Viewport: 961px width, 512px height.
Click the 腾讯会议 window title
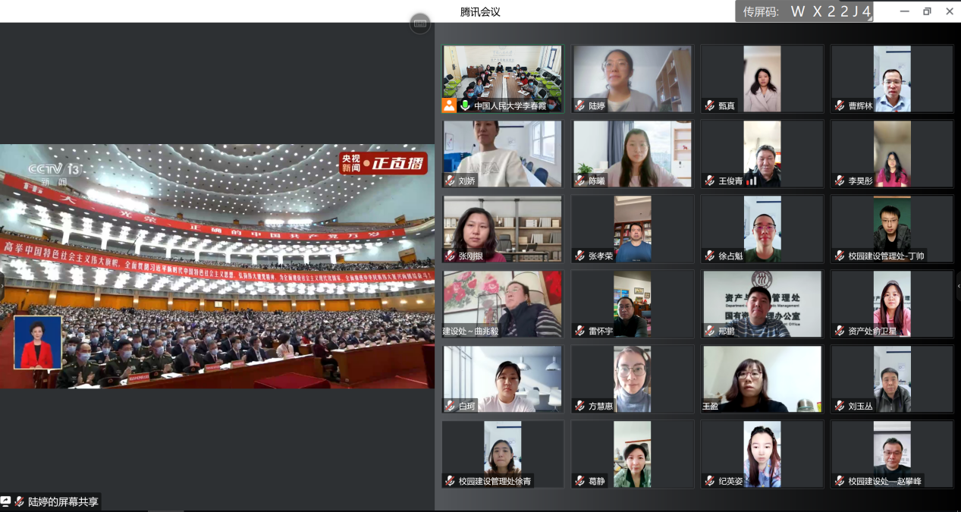[480, 11]
